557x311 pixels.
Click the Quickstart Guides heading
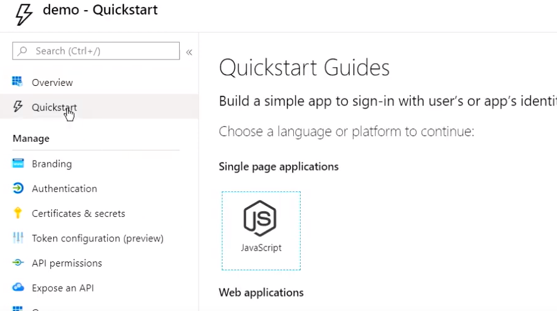pyautogui.click(x=305, y=68)
